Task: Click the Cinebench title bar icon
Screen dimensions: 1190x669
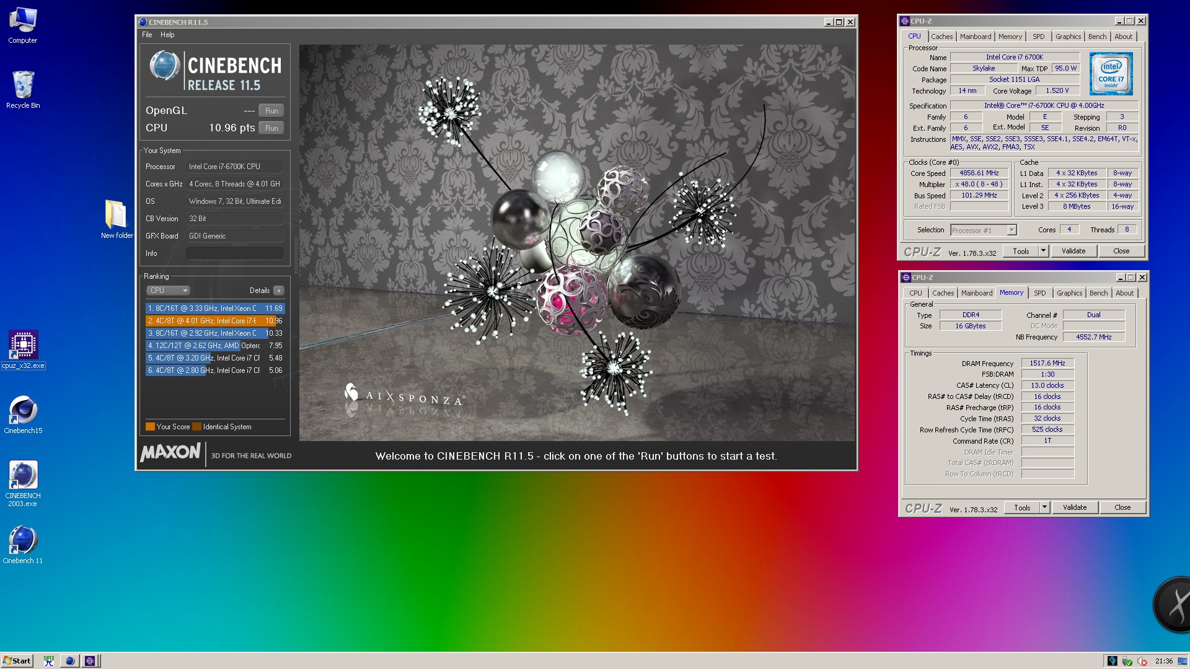Action: 143,22
